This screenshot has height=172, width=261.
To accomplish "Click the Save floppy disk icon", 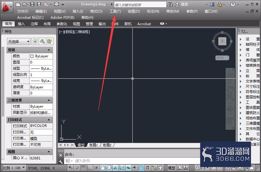I will pos(32,4).
